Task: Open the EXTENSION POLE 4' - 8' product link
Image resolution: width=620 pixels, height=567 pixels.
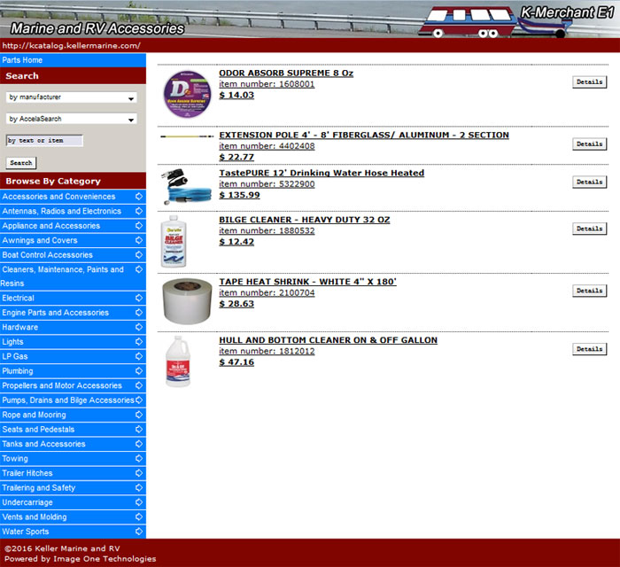Action: coord(364,136)
